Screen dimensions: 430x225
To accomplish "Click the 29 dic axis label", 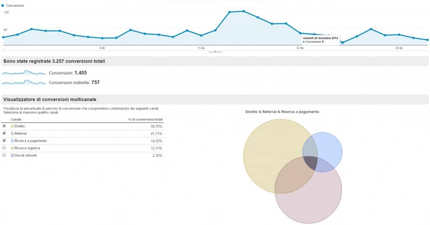I will 399,48.
